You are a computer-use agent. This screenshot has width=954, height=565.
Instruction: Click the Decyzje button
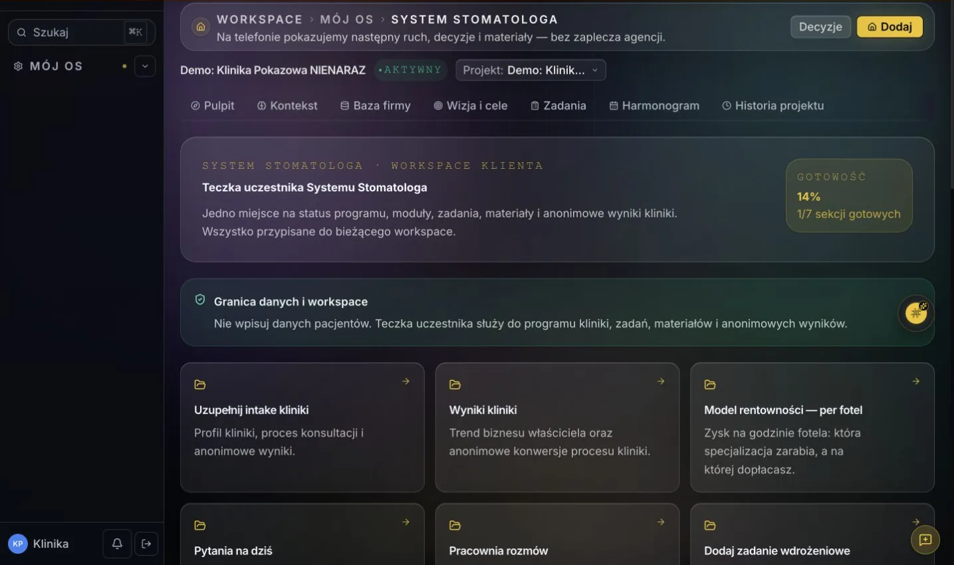coord(820,27)
